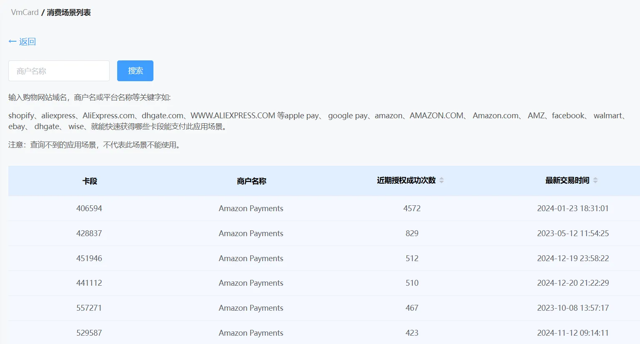Select card segment 428837
The height and width of the screenshot is (344, 640).
89,233
